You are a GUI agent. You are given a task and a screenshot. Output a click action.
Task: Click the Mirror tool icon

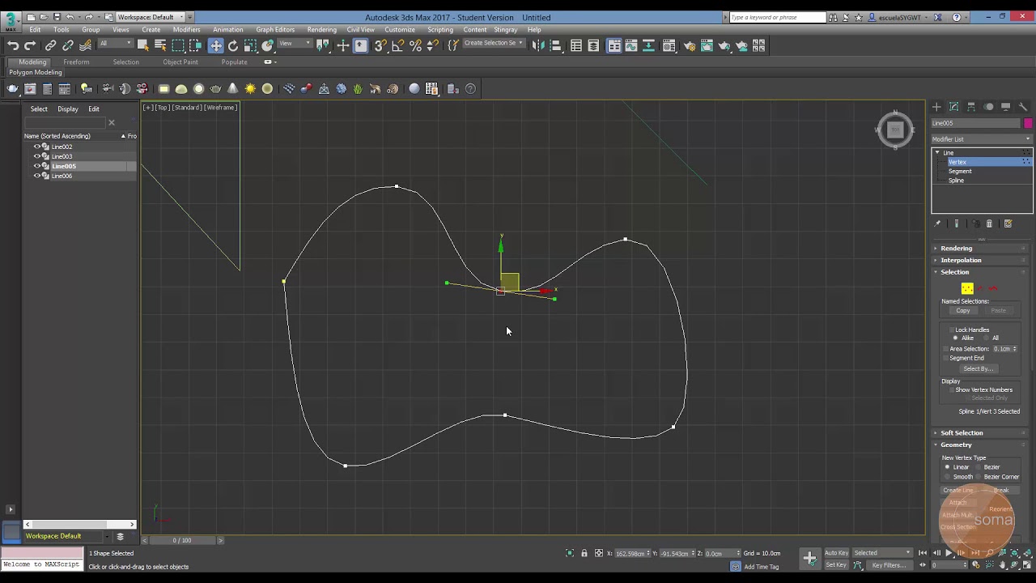[x=538, y=46]
